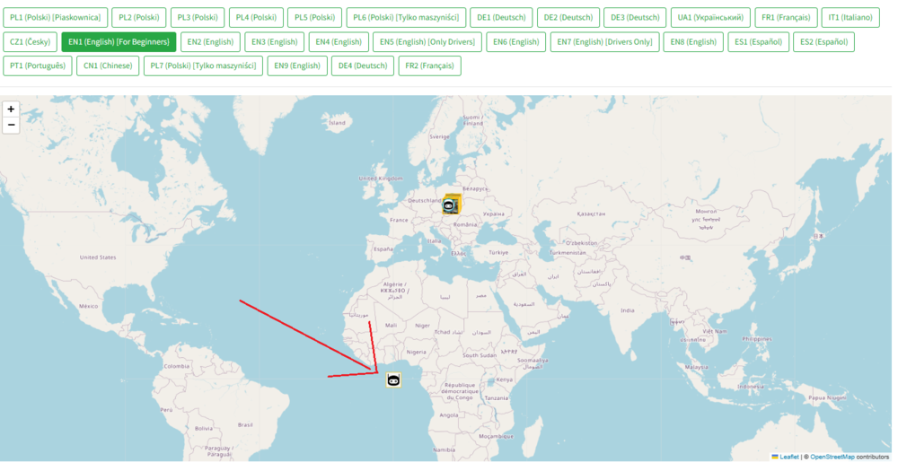
Task: Select PL7 (Polski) [Tylko maszyniści] server
Action: [203, 65]
